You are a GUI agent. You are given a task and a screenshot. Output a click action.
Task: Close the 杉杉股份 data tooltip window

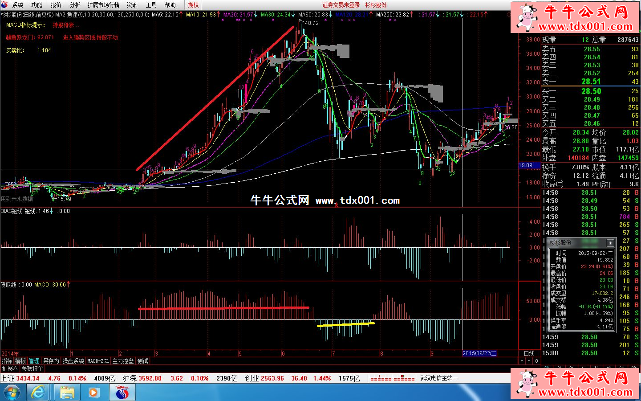click(x=610, y=243)
